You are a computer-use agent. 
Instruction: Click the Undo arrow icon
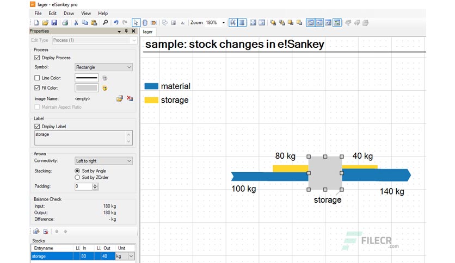[x=116, y=23]
